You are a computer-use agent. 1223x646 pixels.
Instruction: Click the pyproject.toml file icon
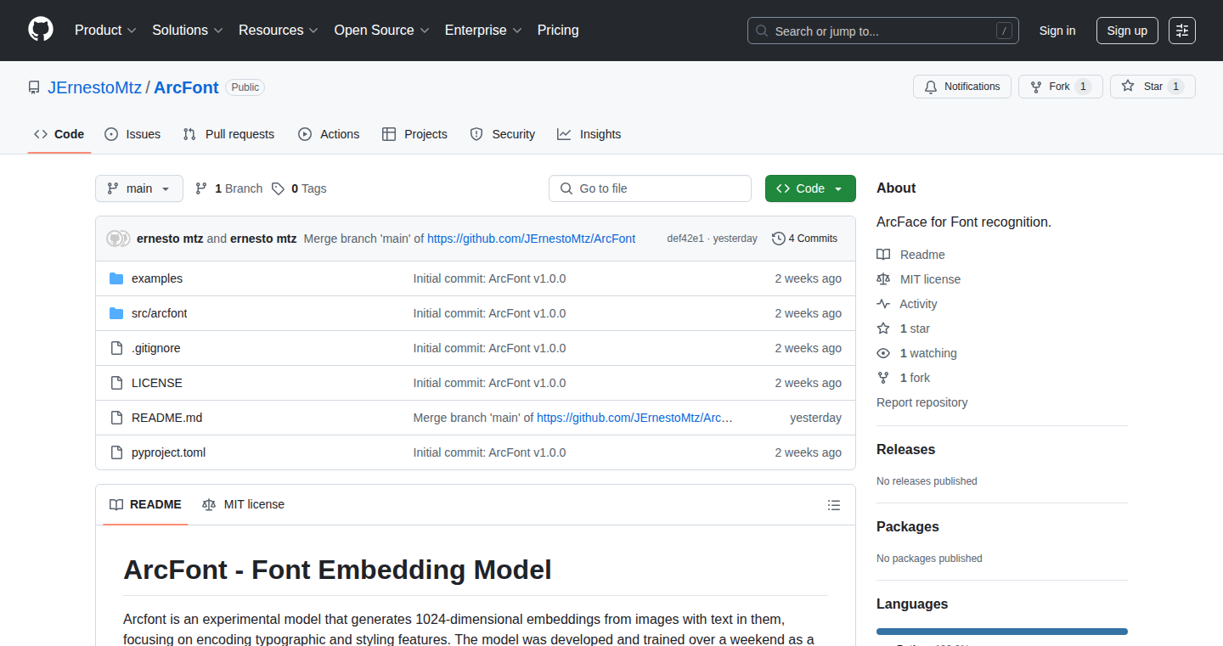(116, 452)
